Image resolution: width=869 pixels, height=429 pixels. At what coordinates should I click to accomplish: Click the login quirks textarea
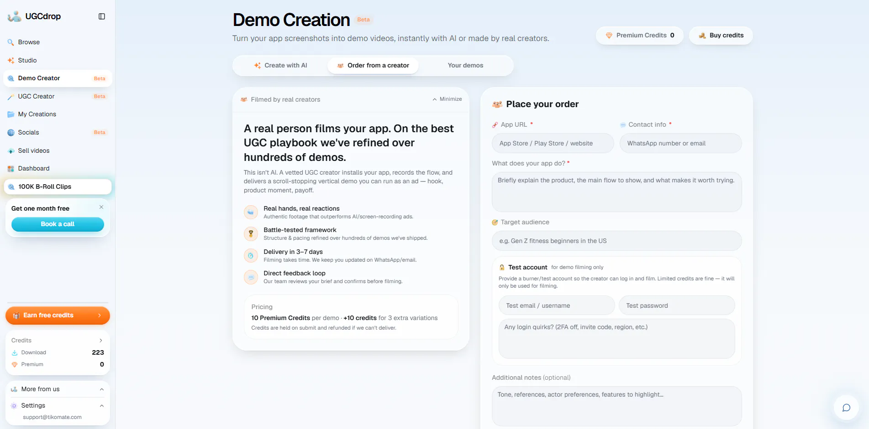point(616,339)
